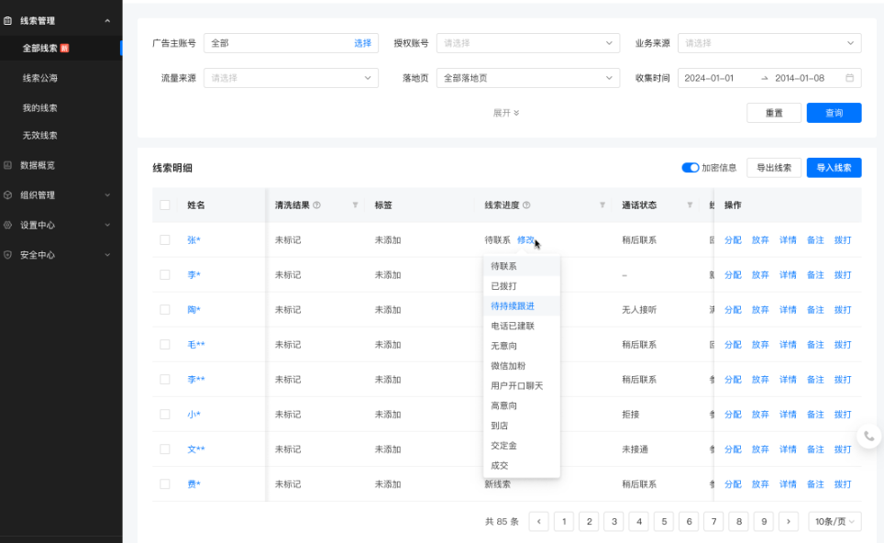The height and width of the screenshot is (543, 884).
Task: Open the 授权账号 dropdown
Action: pos(527,43)
